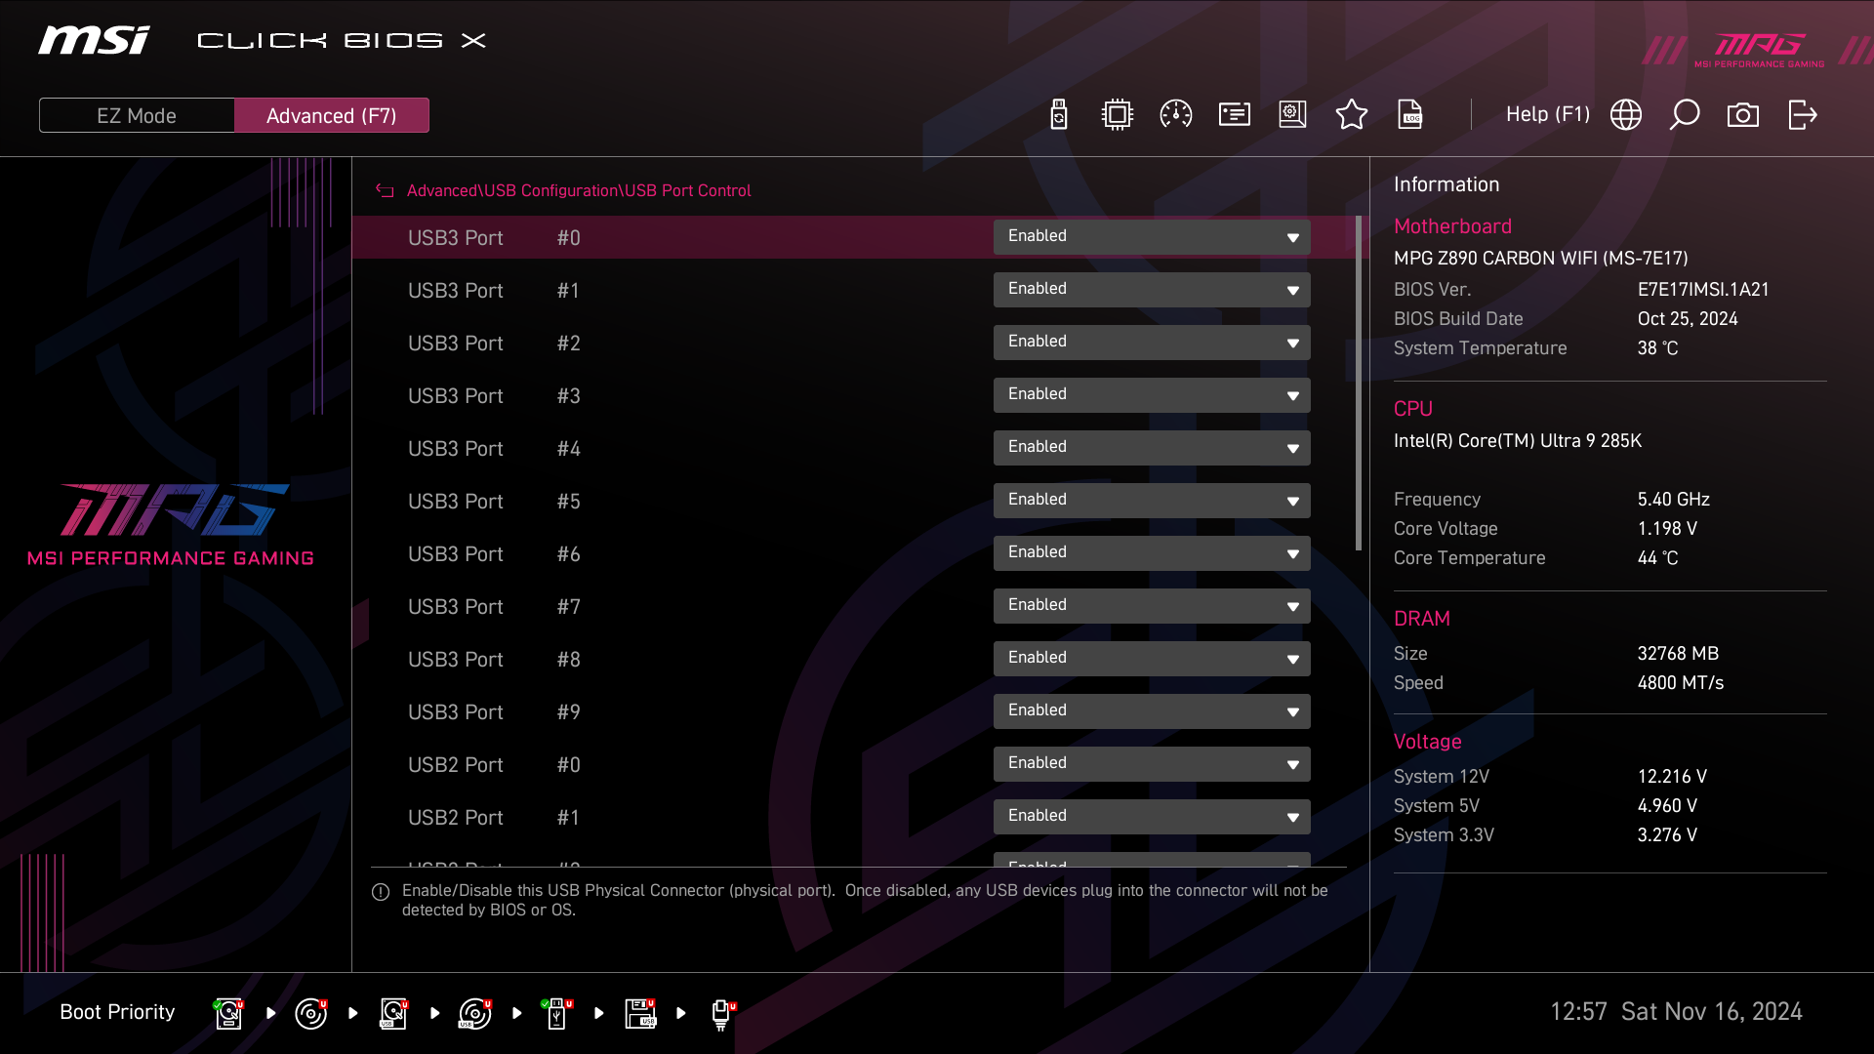Screen dimensions: 1874x1054
Task: Open the USB3 Port #7 dropdown
Action: click(x=1152, y=606)
